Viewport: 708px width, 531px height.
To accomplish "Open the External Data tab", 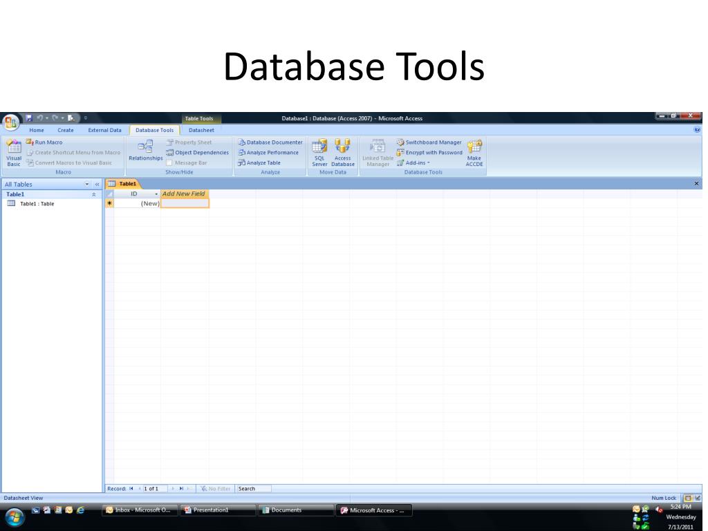I will [105, 130].
